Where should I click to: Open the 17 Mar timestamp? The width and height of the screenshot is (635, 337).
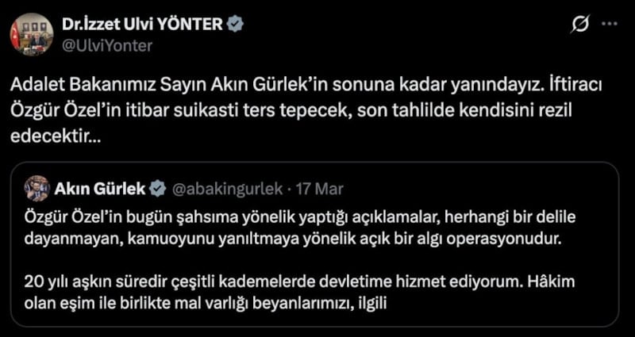319,189
